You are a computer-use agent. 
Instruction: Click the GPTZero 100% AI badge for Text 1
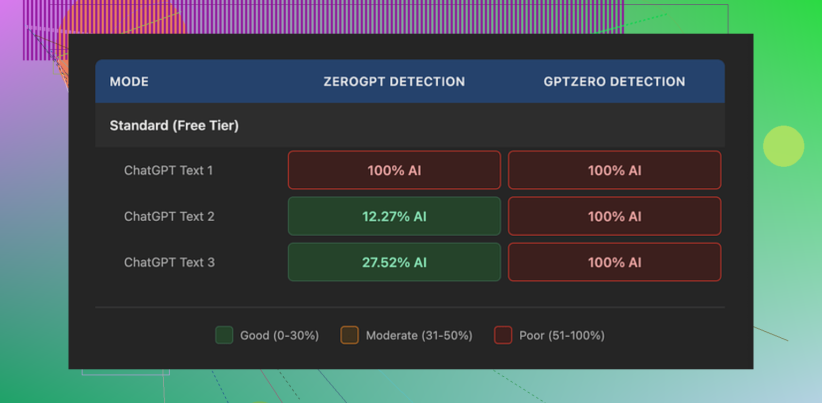614,170
